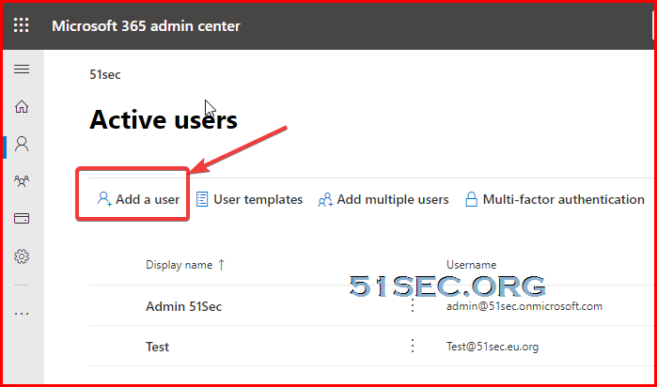Click Test@51sec.eu.org username
657x387 pixels.
[x=493, y=347]
